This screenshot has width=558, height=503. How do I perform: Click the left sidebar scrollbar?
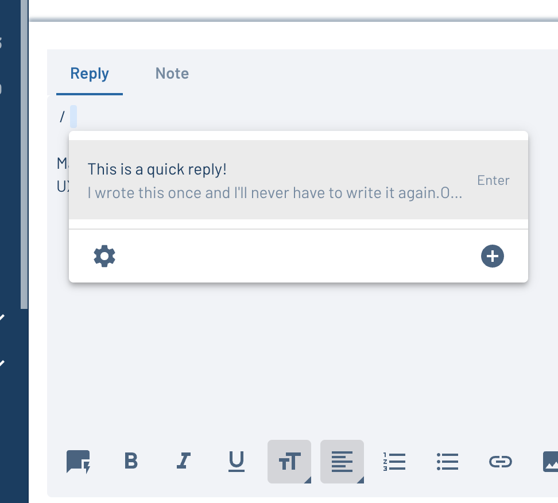point(24,154)
